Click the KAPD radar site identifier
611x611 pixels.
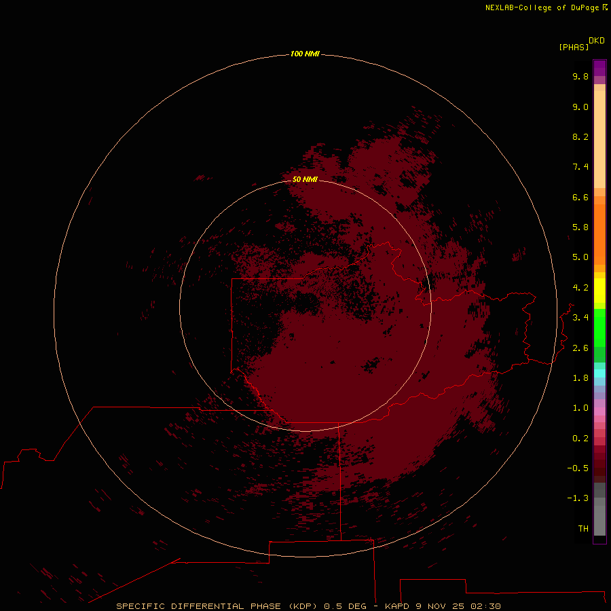tap(396, 606)
